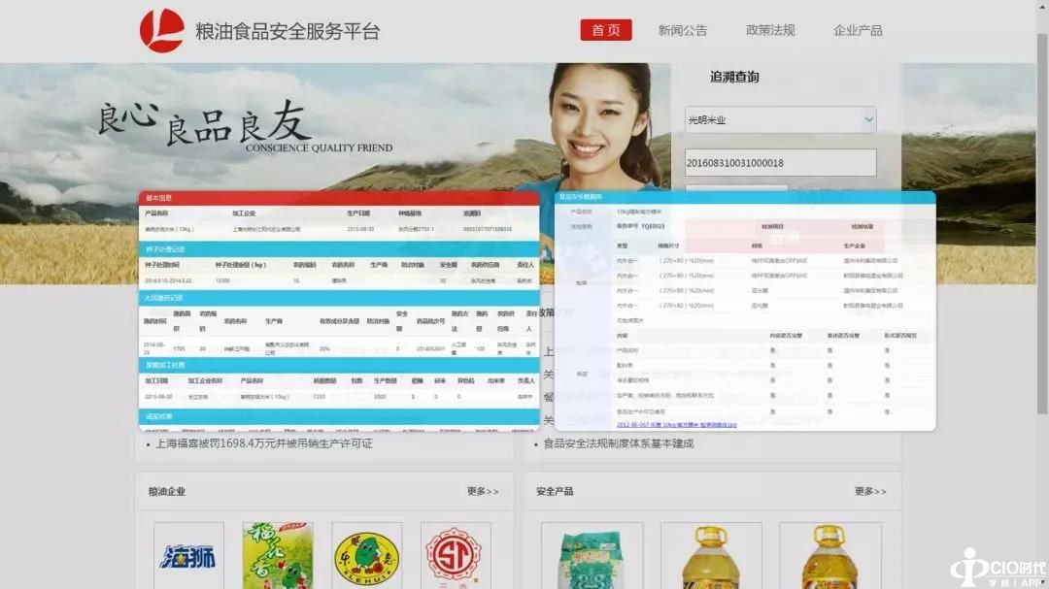Viewport: 1049px width, 589px height.
Task: Open the 上海福喜被罚1698.4万元 news link
Action: [x=263, y=443]
